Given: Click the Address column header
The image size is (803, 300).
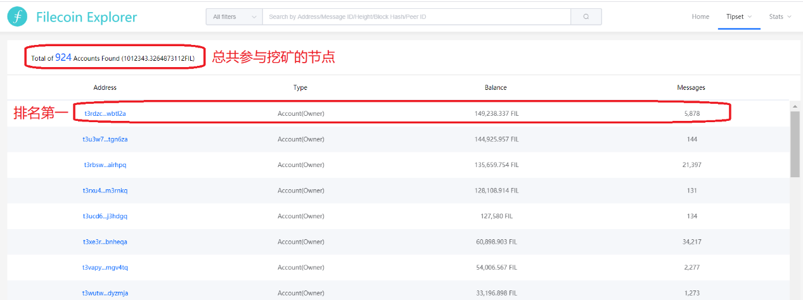Looking at the screenshot, I should pyautogui.click(x=105, y=87).
